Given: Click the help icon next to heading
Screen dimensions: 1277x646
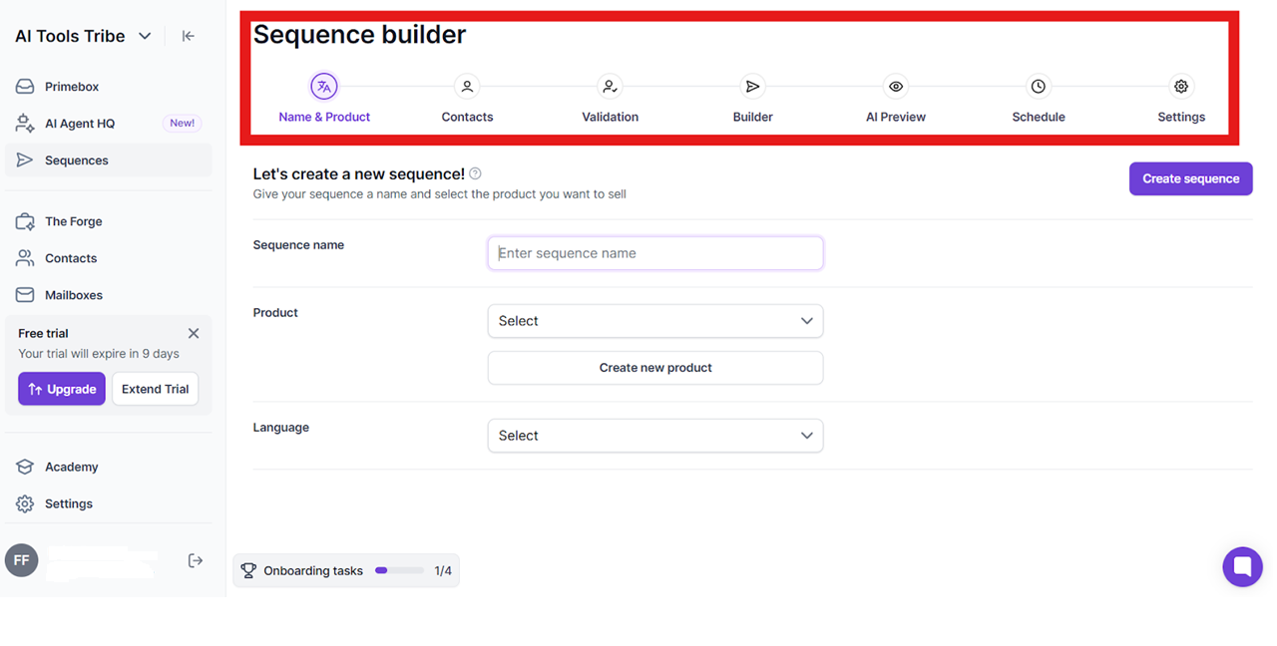Looking at the screenshot, I should 475,173.
